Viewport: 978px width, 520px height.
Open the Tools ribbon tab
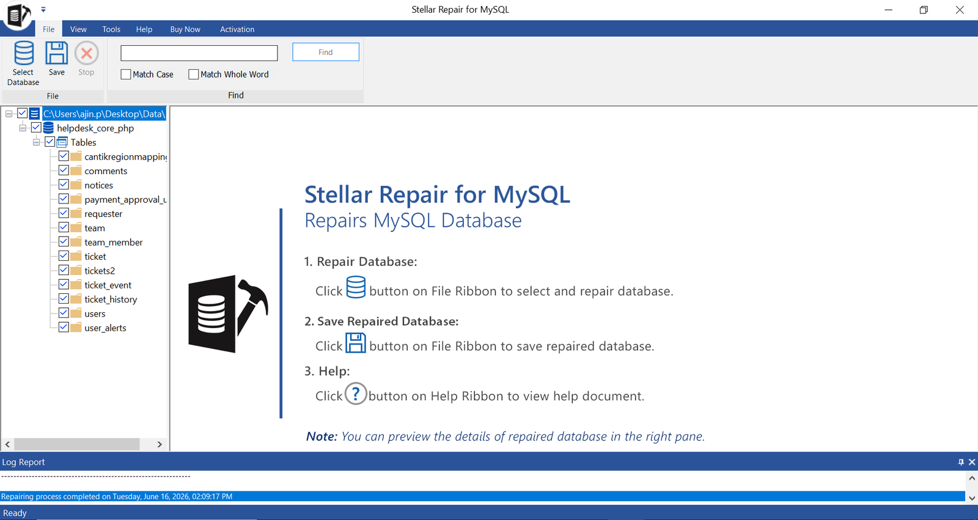tap(111, 29)
